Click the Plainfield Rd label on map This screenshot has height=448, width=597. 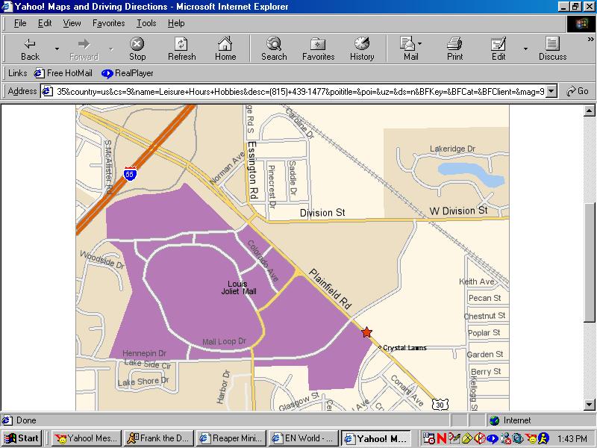click(x=330, y=288)
